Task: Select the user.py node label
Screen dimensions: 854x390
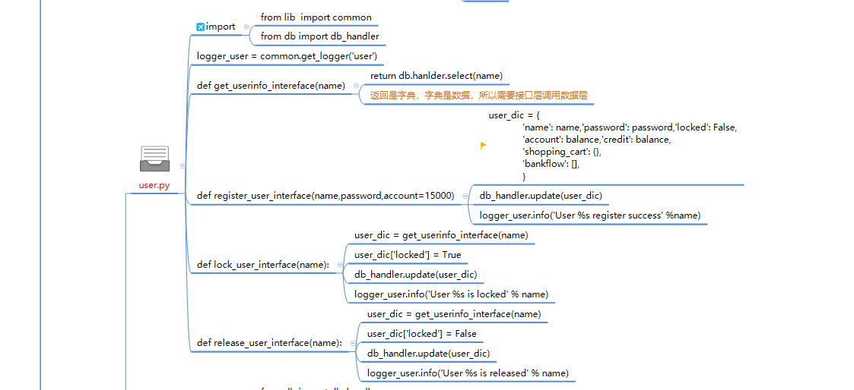Action: [x=154, y=185]
